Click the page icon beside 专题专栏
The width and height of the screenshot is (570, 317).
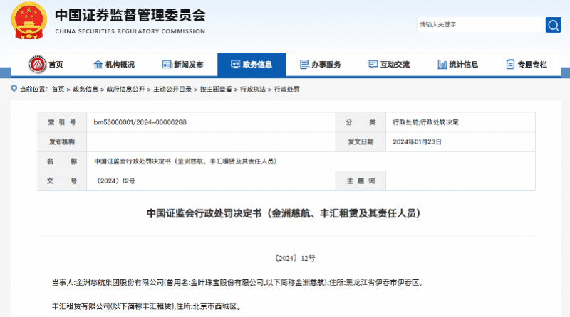(x=510, y=65)
